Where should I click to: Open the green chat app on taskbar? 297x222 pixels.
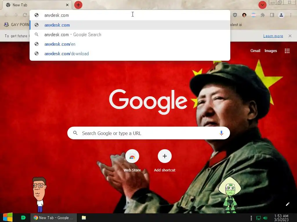(23, 218)
